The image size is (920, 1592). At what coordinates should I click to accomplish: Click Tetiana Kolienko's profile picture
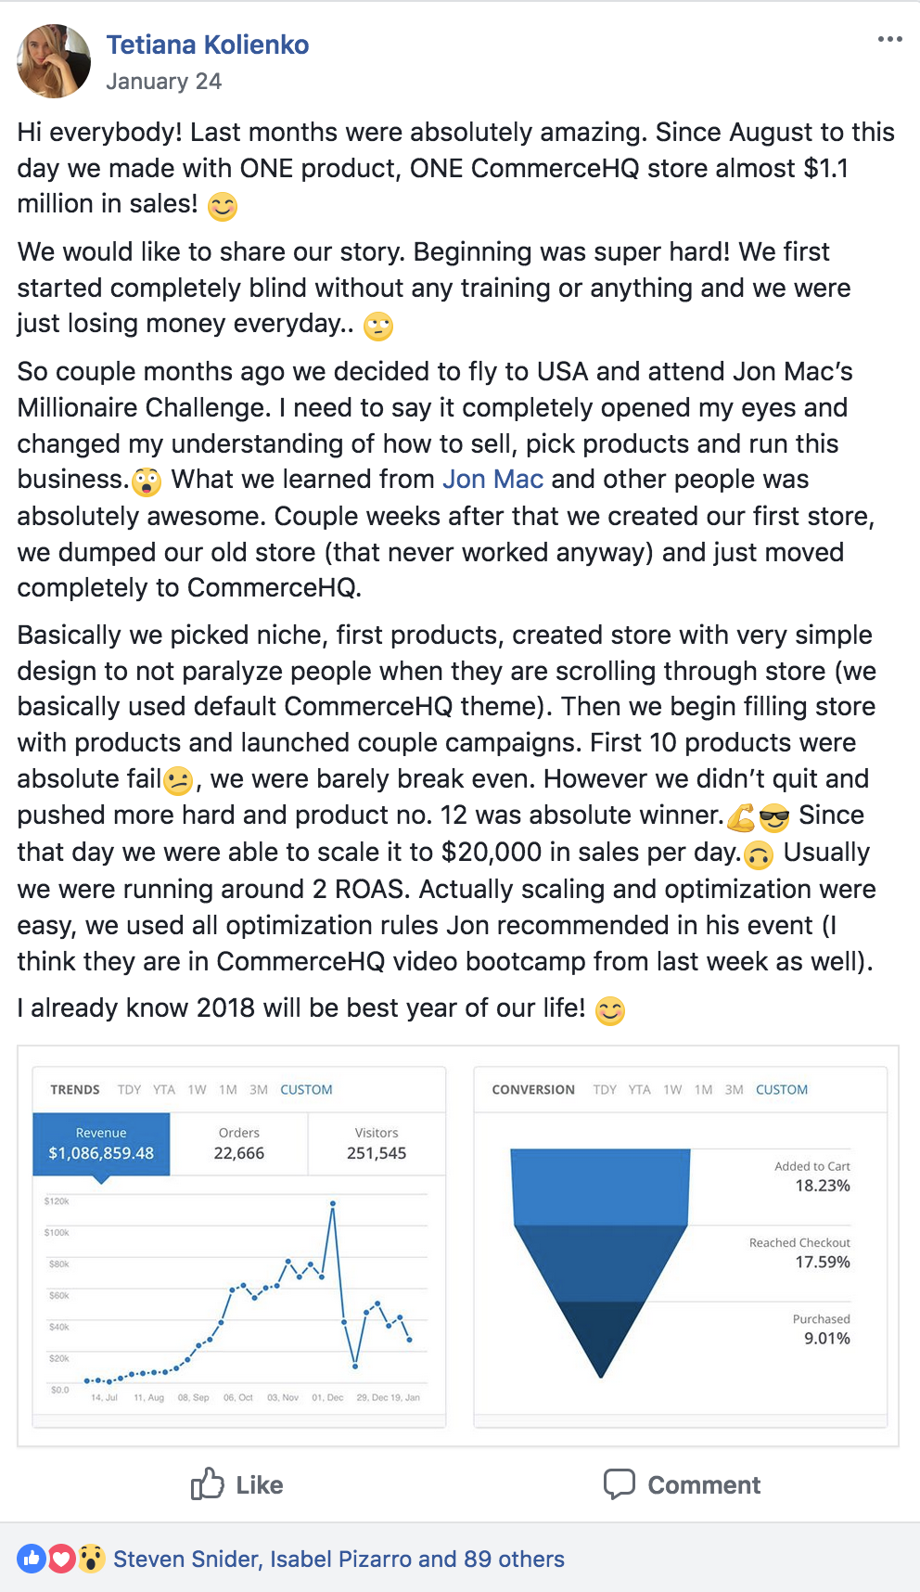54,61
